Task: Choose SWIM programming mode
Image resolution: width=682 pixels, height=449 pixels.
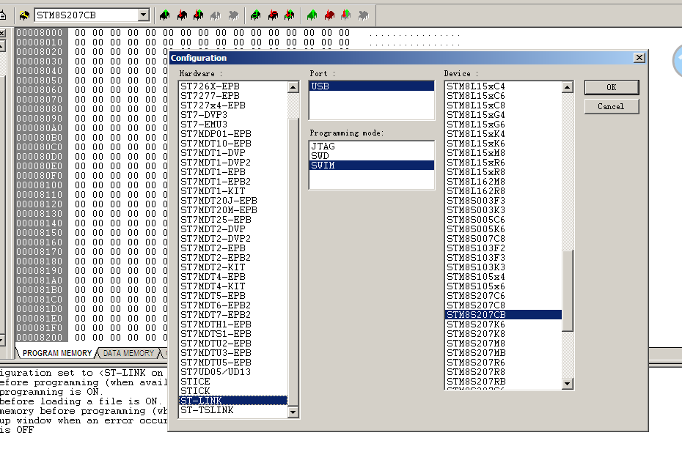Action: click(x=372, y=166)
